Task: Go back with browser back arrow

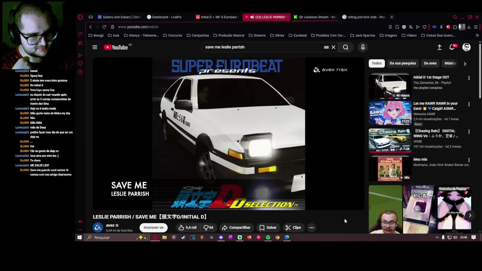Action: [x=90, y=27]
